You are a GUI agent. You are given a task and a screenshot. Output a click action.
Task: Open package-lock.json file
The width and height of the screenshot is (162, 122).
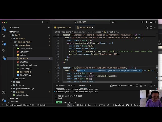(x=28, y=65)
